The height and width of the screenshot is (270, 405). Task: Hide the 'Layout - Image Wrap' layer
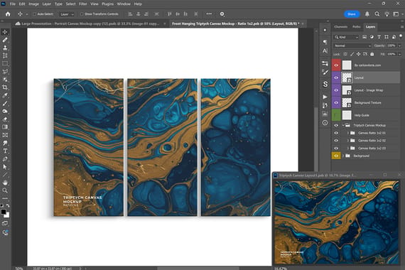[336, 90]
